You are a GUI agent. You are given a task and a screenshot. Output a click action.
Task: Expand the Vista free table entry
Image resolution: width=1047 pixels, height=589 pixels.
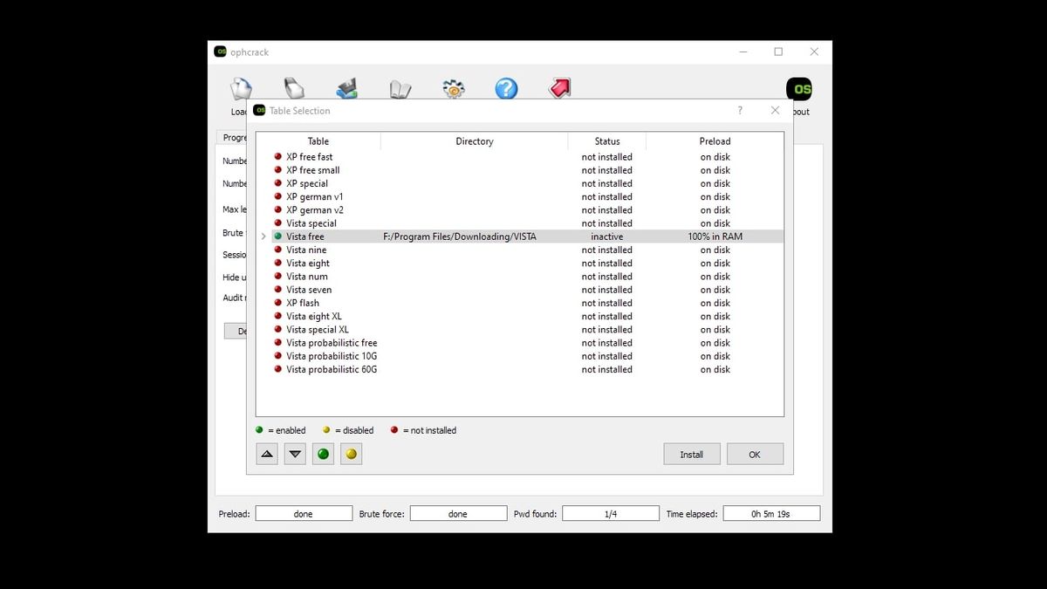click(x=263, y=236)
